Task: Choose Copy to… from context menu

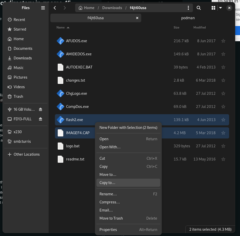Action: [128, 183]
